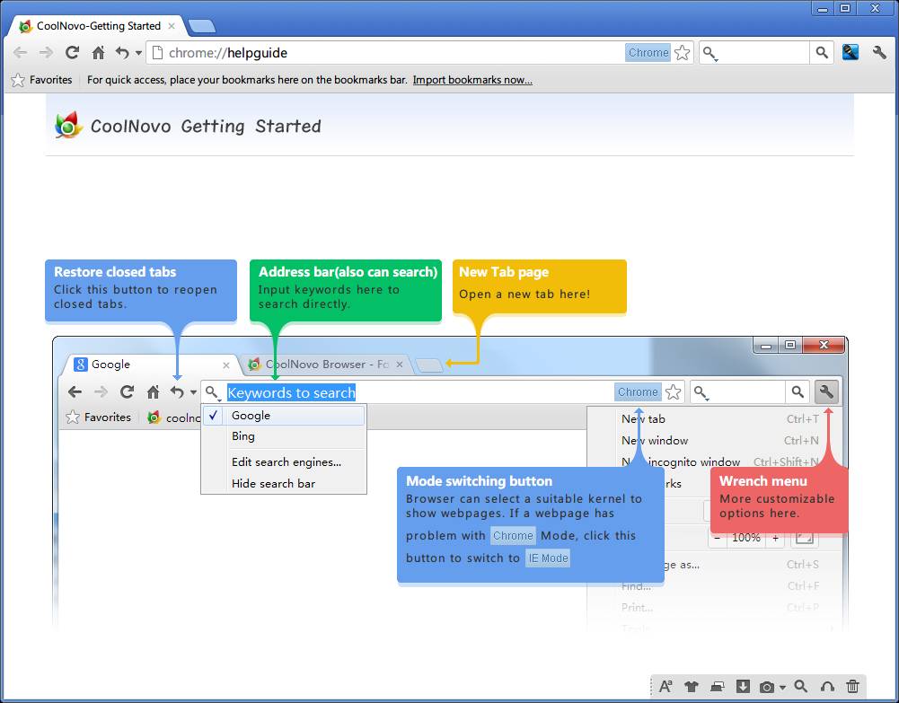Open the closed-tabs dropdown arrow in main toolbar

[138, 53]
